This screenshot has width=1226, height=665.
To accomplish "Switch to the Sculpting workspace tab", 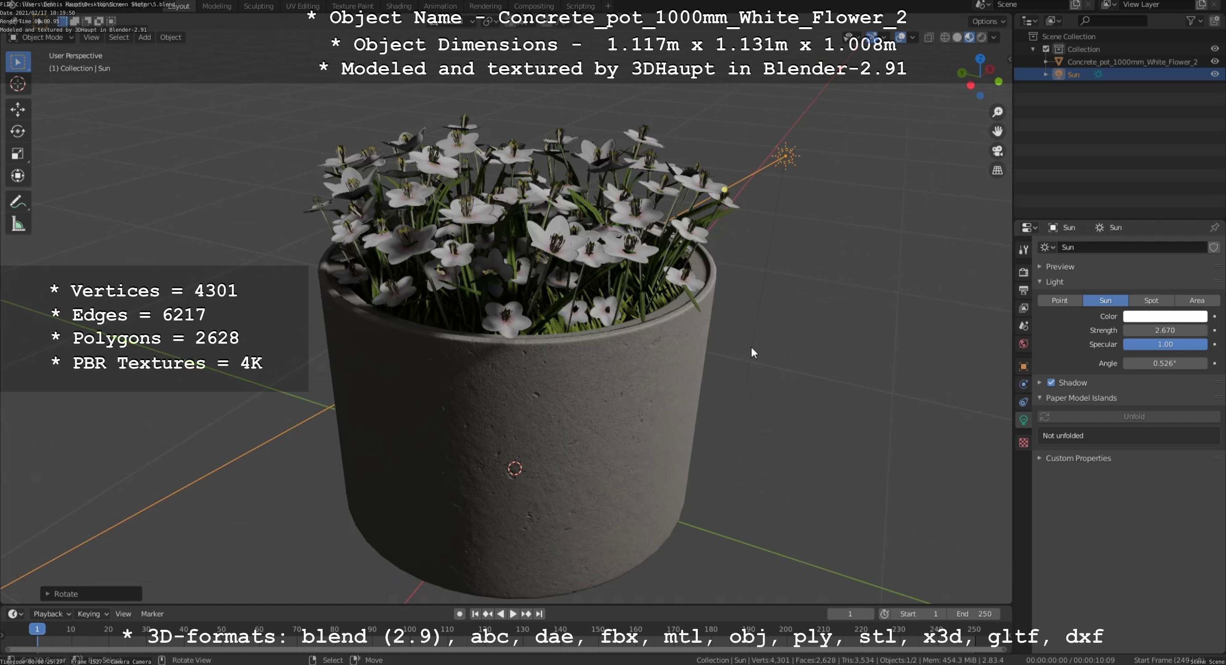I will [258, 6].
